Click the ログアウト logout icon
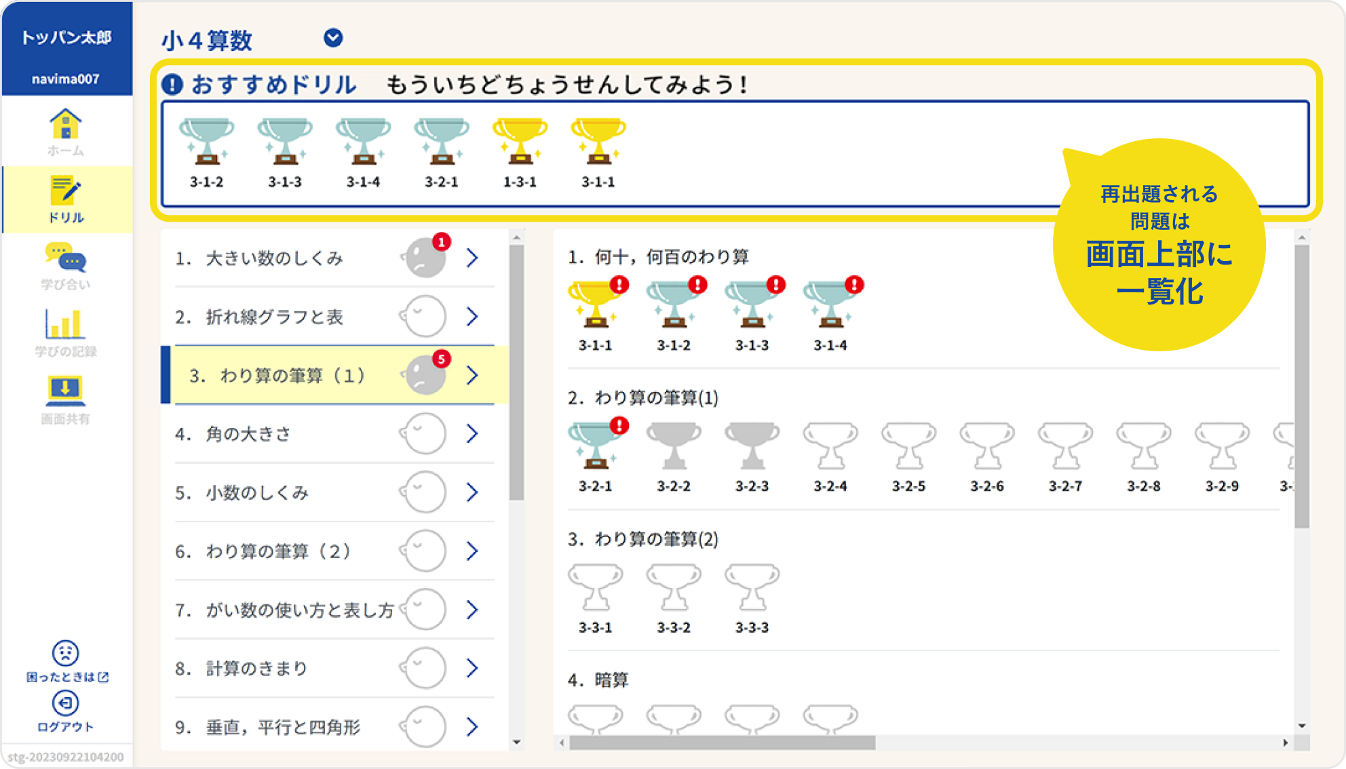 [x=66, y=703]
